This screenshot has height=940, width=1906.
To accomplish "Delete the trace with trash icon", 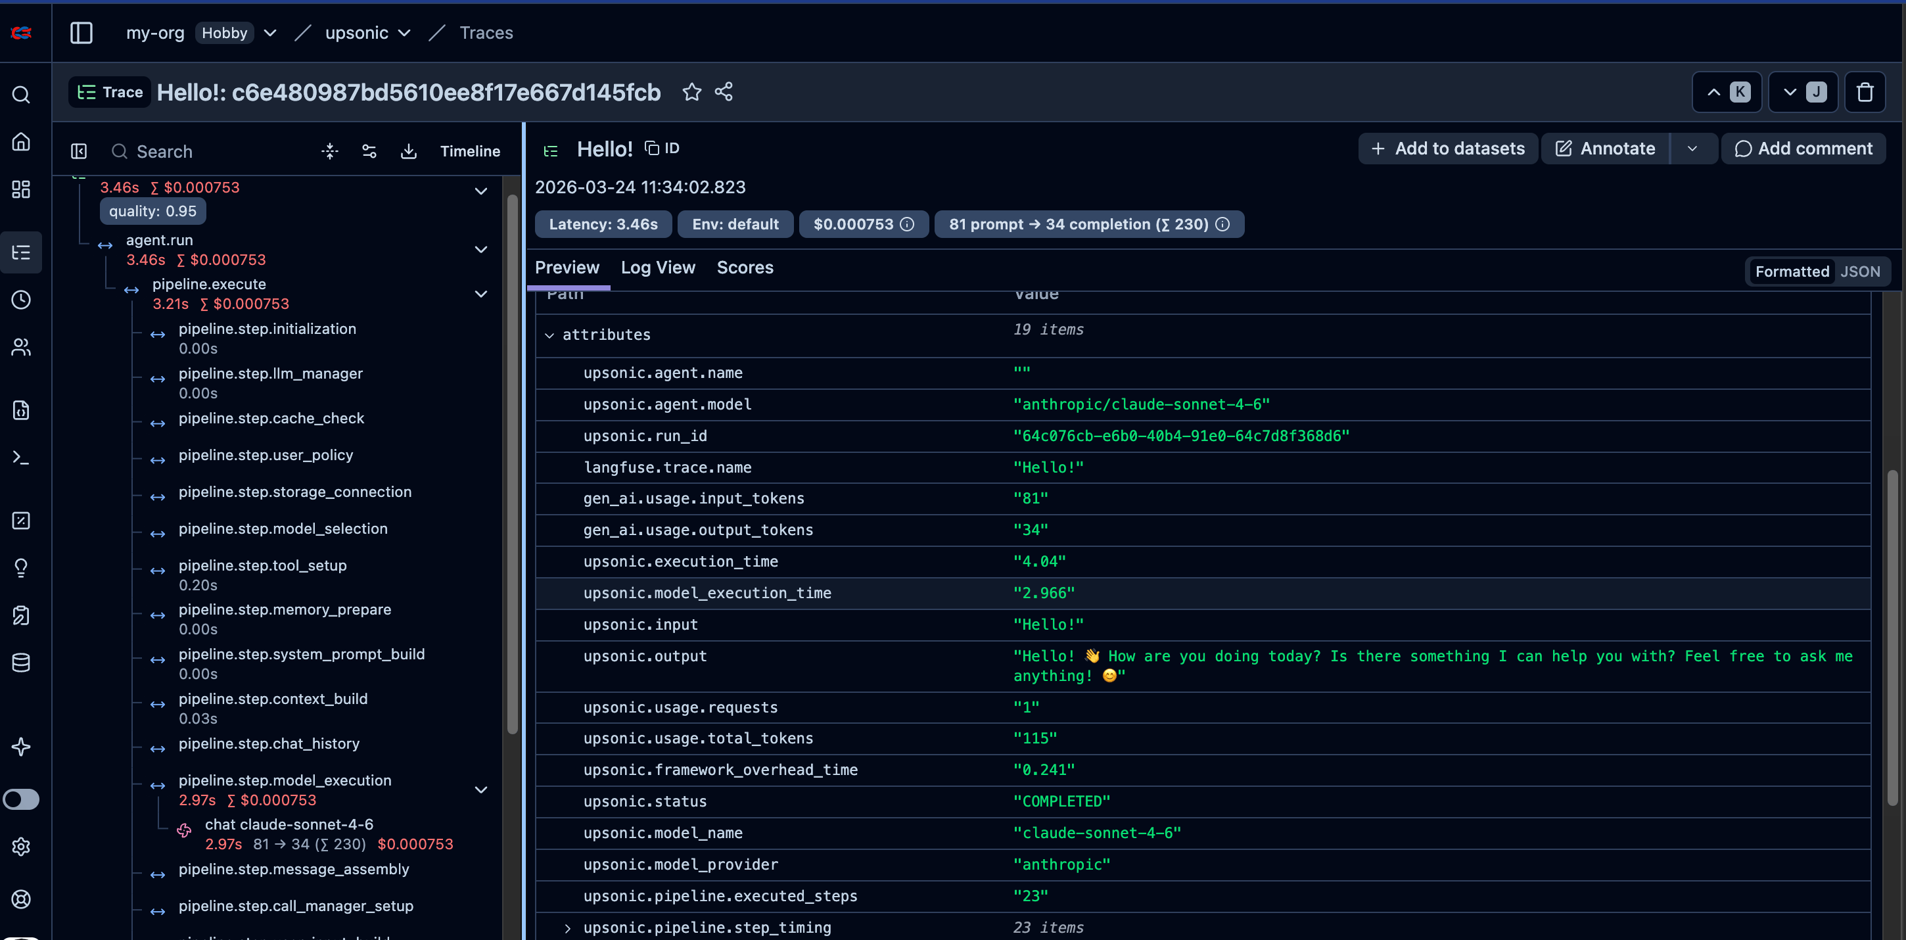I will [x=1865, y=92].
